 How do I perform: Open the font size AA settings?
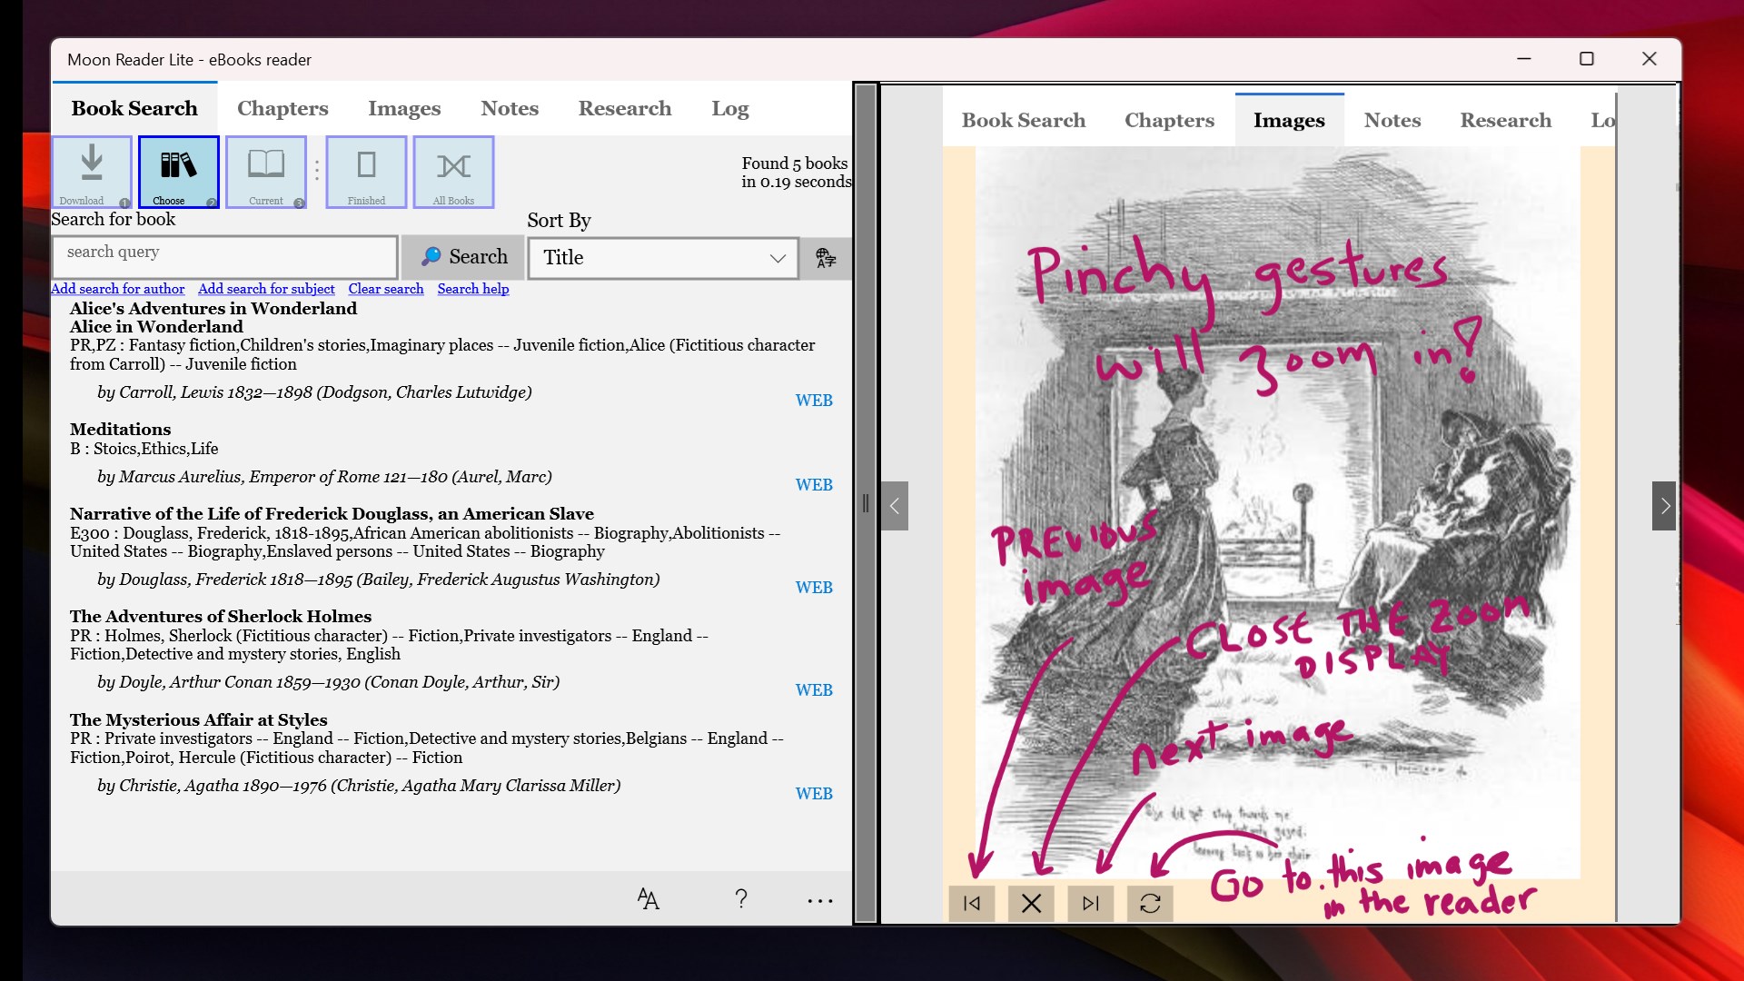tap(648, 899)
